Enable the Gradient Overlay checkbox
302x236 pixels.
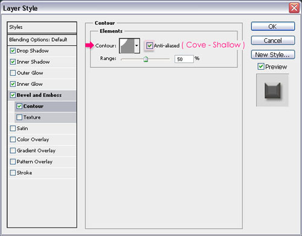(13, 151)
